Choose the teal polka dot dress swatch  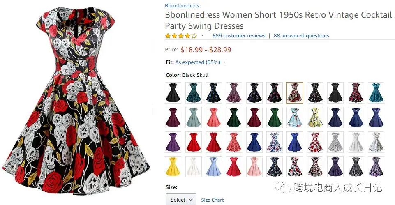pyautogui.click(x=194, y=93)
